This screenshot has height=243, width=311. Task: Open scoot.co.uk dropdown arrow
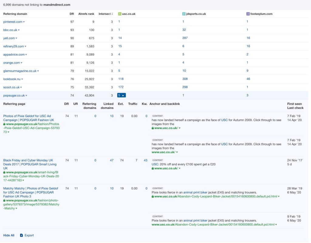pos(21,87)
